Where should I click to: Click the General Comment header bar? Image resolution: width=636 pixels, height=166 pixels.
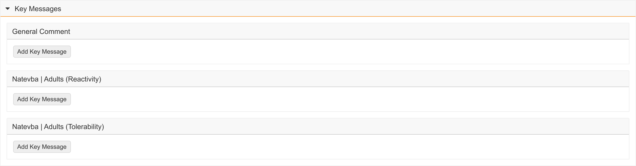[x=329, y=31]
